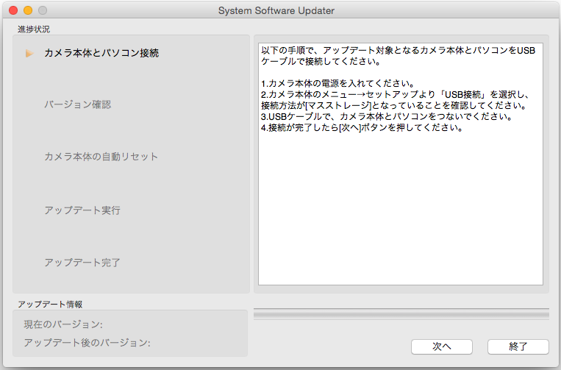This screenshot has width=561, height=370.
Task: Select the アップデート完了 step
Action: coord(82,263)
